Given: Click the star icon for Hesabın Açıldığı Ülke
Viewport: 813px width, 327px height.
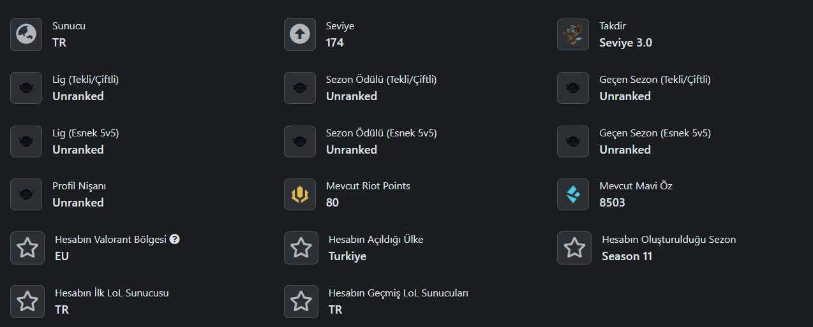Looking at the screenshot, I should click(300, 248).
